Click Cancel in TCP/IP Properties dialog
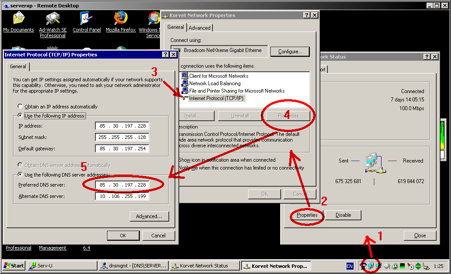Viewport: 451px width, 274px height. [159, 236]
